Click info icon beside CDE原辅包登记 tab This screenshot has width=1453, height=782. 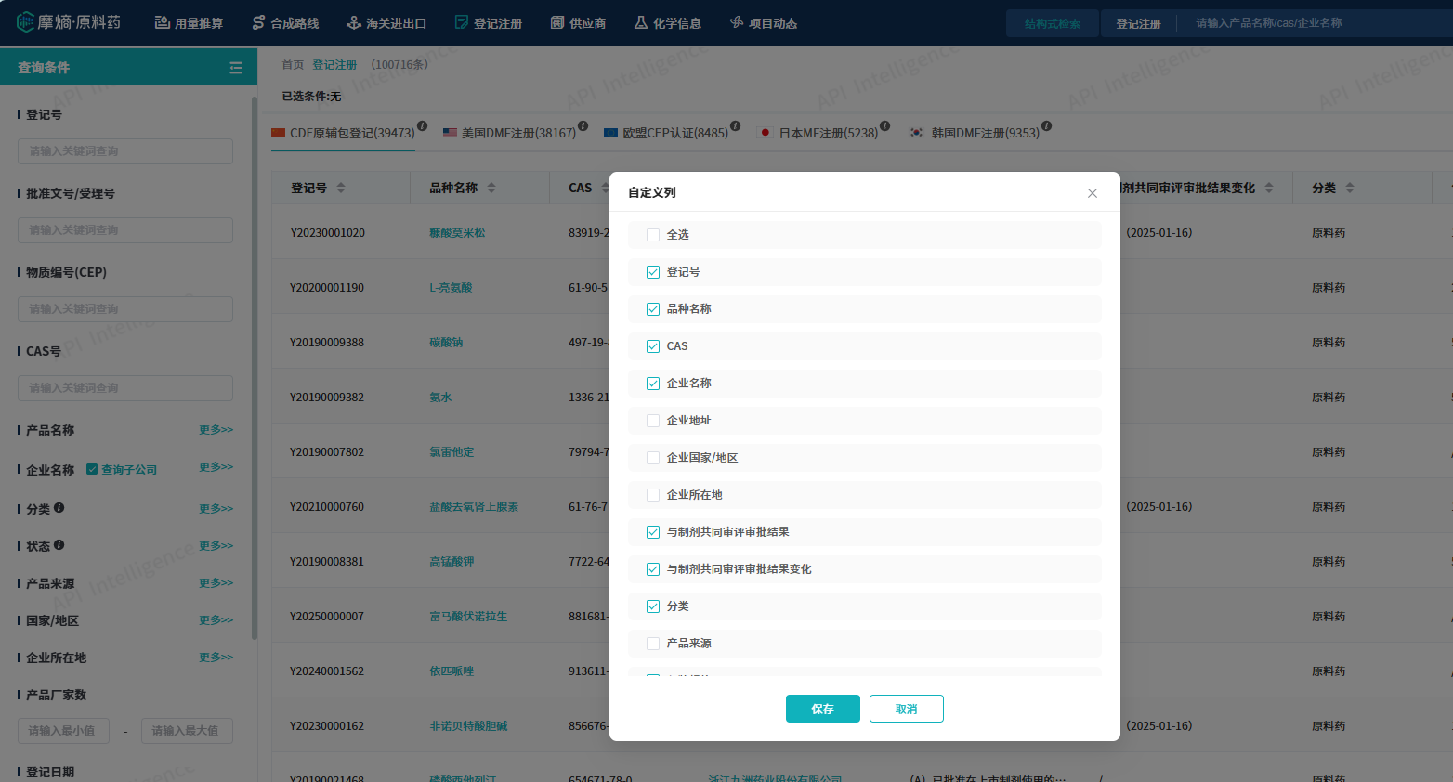coord(423,125)
